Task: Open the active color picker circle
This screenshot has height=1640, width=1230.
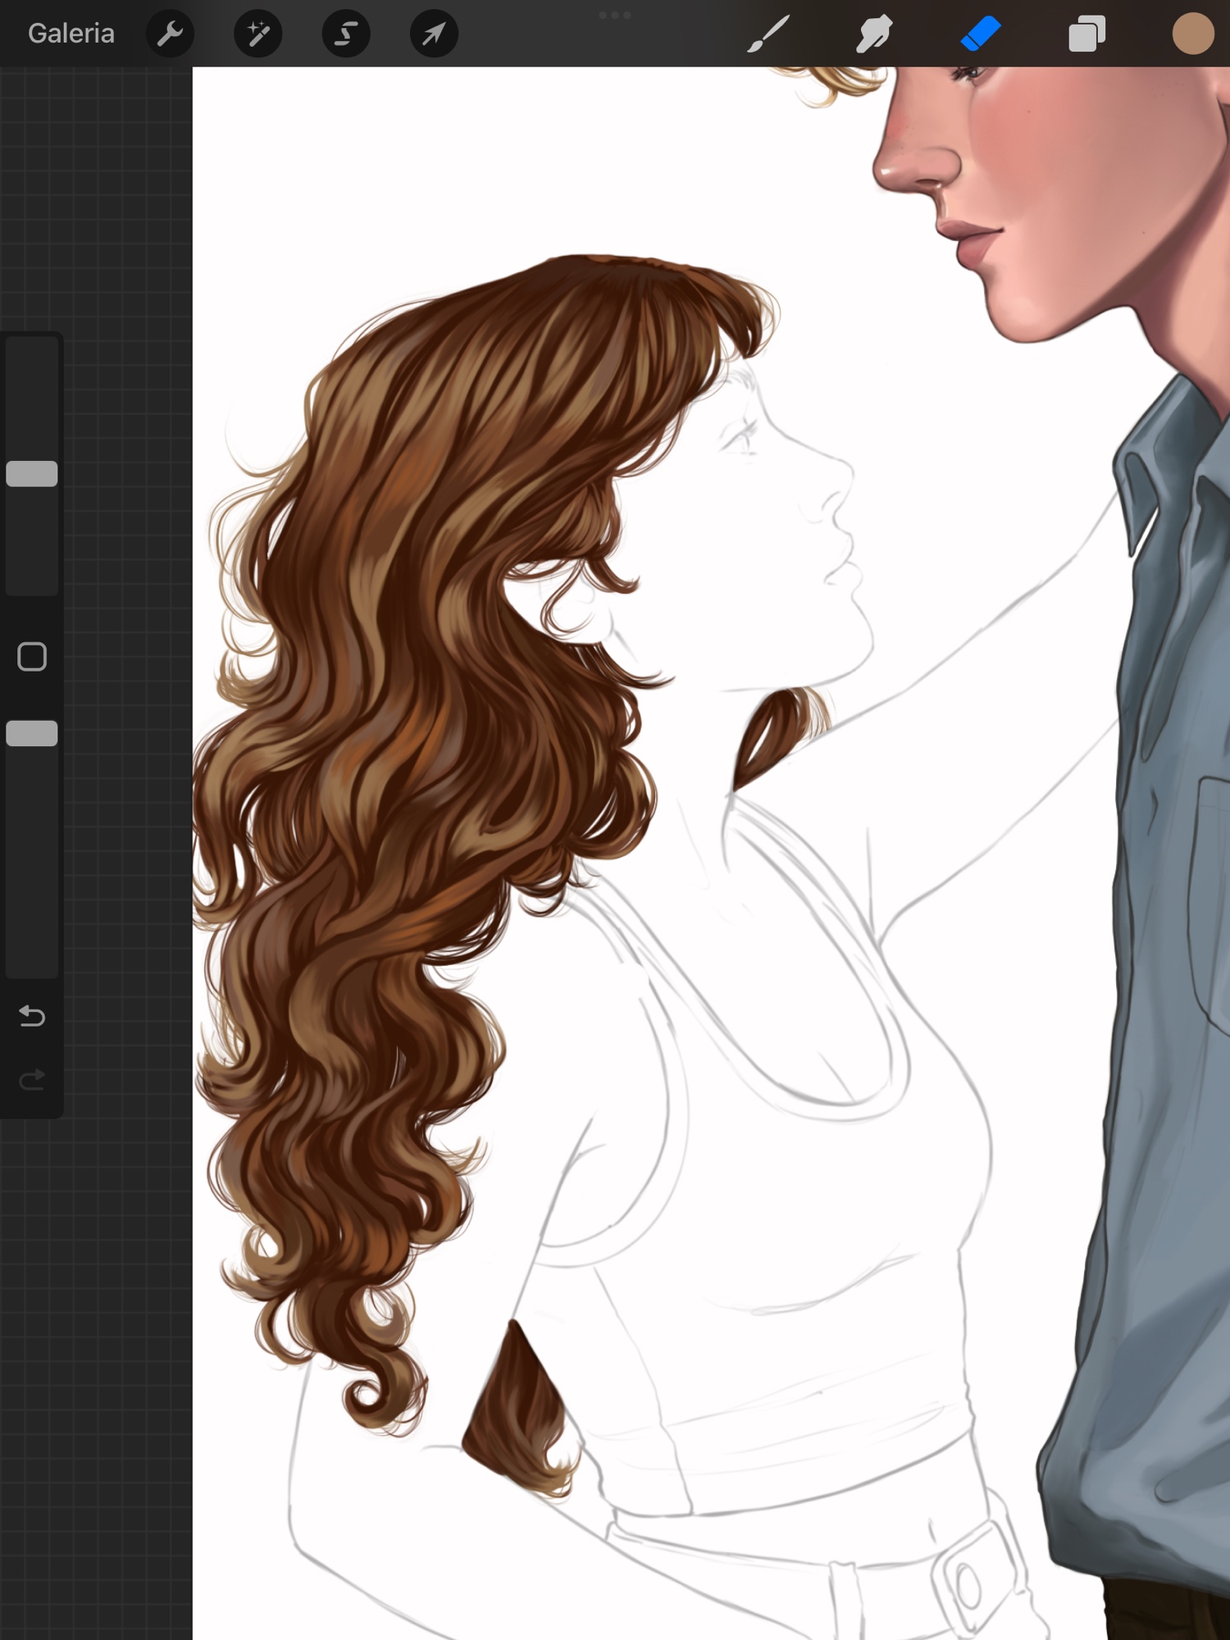Action: coord(1192,34)
